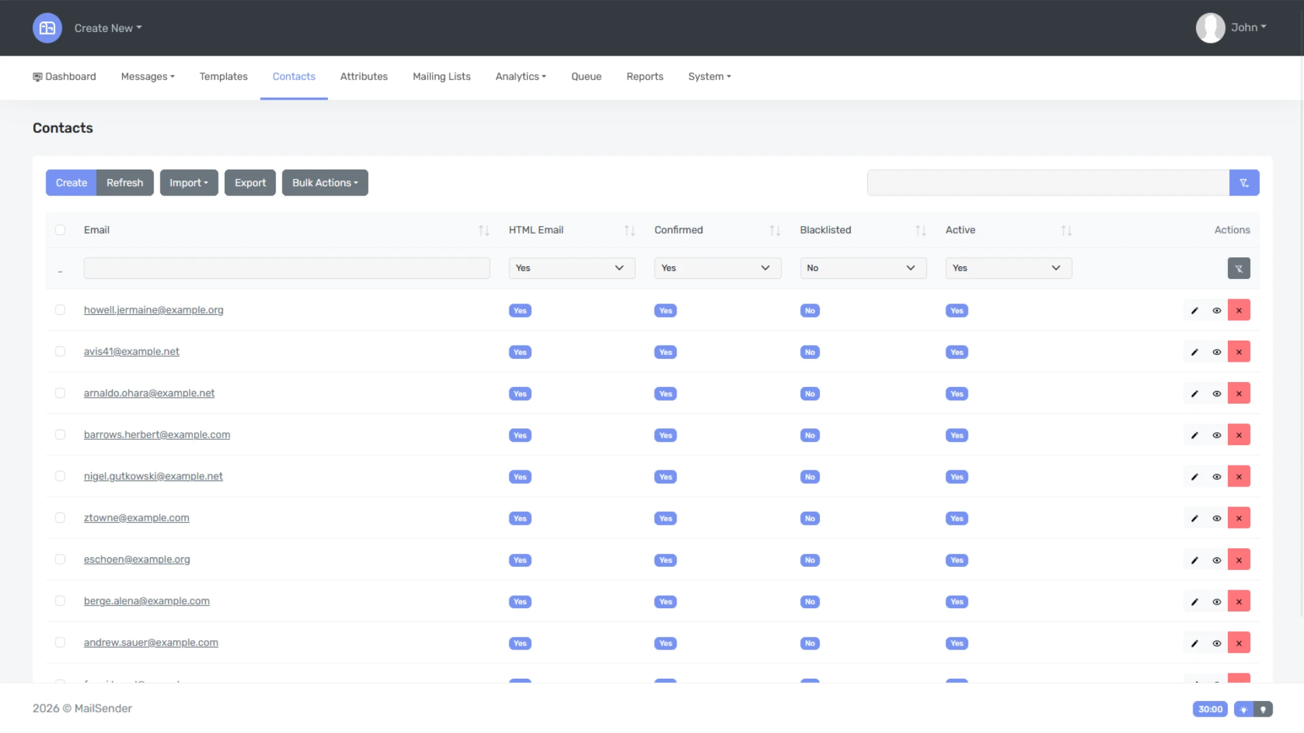Delete contact avis41@example.net
1304x733 pixels.
click(x=1238, y=352)
